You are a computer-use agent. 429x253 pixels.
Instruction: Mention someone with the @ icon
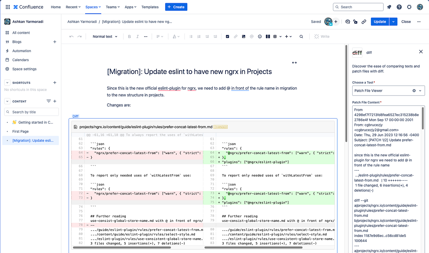251,37
